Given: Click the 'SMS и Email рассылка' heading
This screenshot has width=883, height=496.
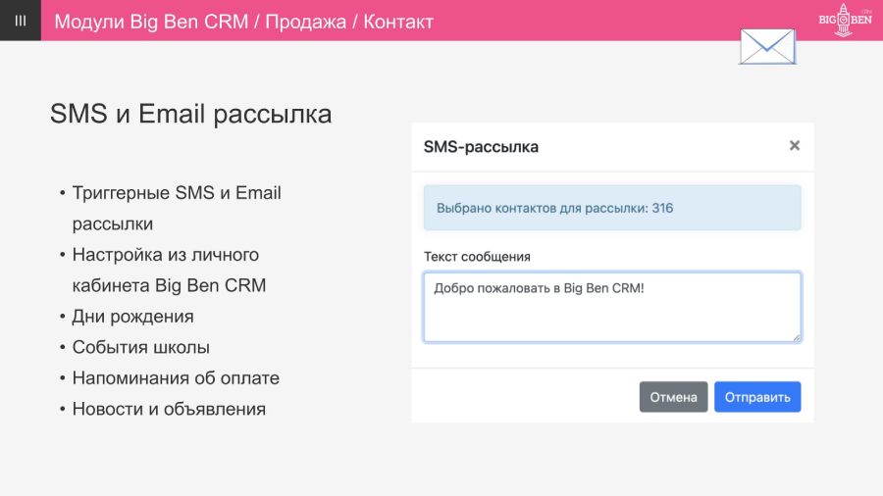Looking at the screenshot, I should pos(191,114).
